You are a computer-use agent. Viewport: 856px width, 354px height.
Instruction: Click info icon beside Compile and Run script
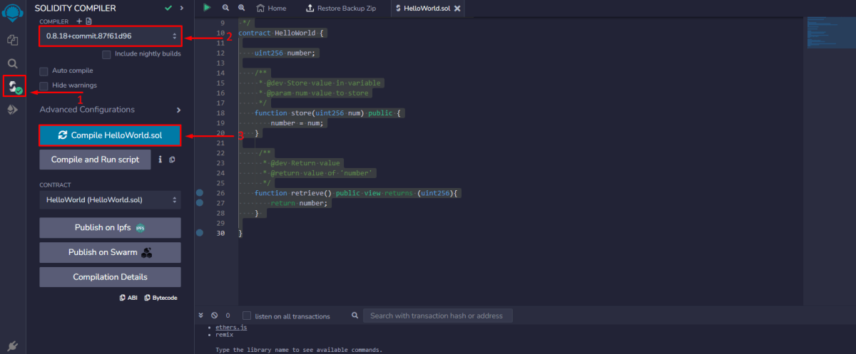point(160,160)
